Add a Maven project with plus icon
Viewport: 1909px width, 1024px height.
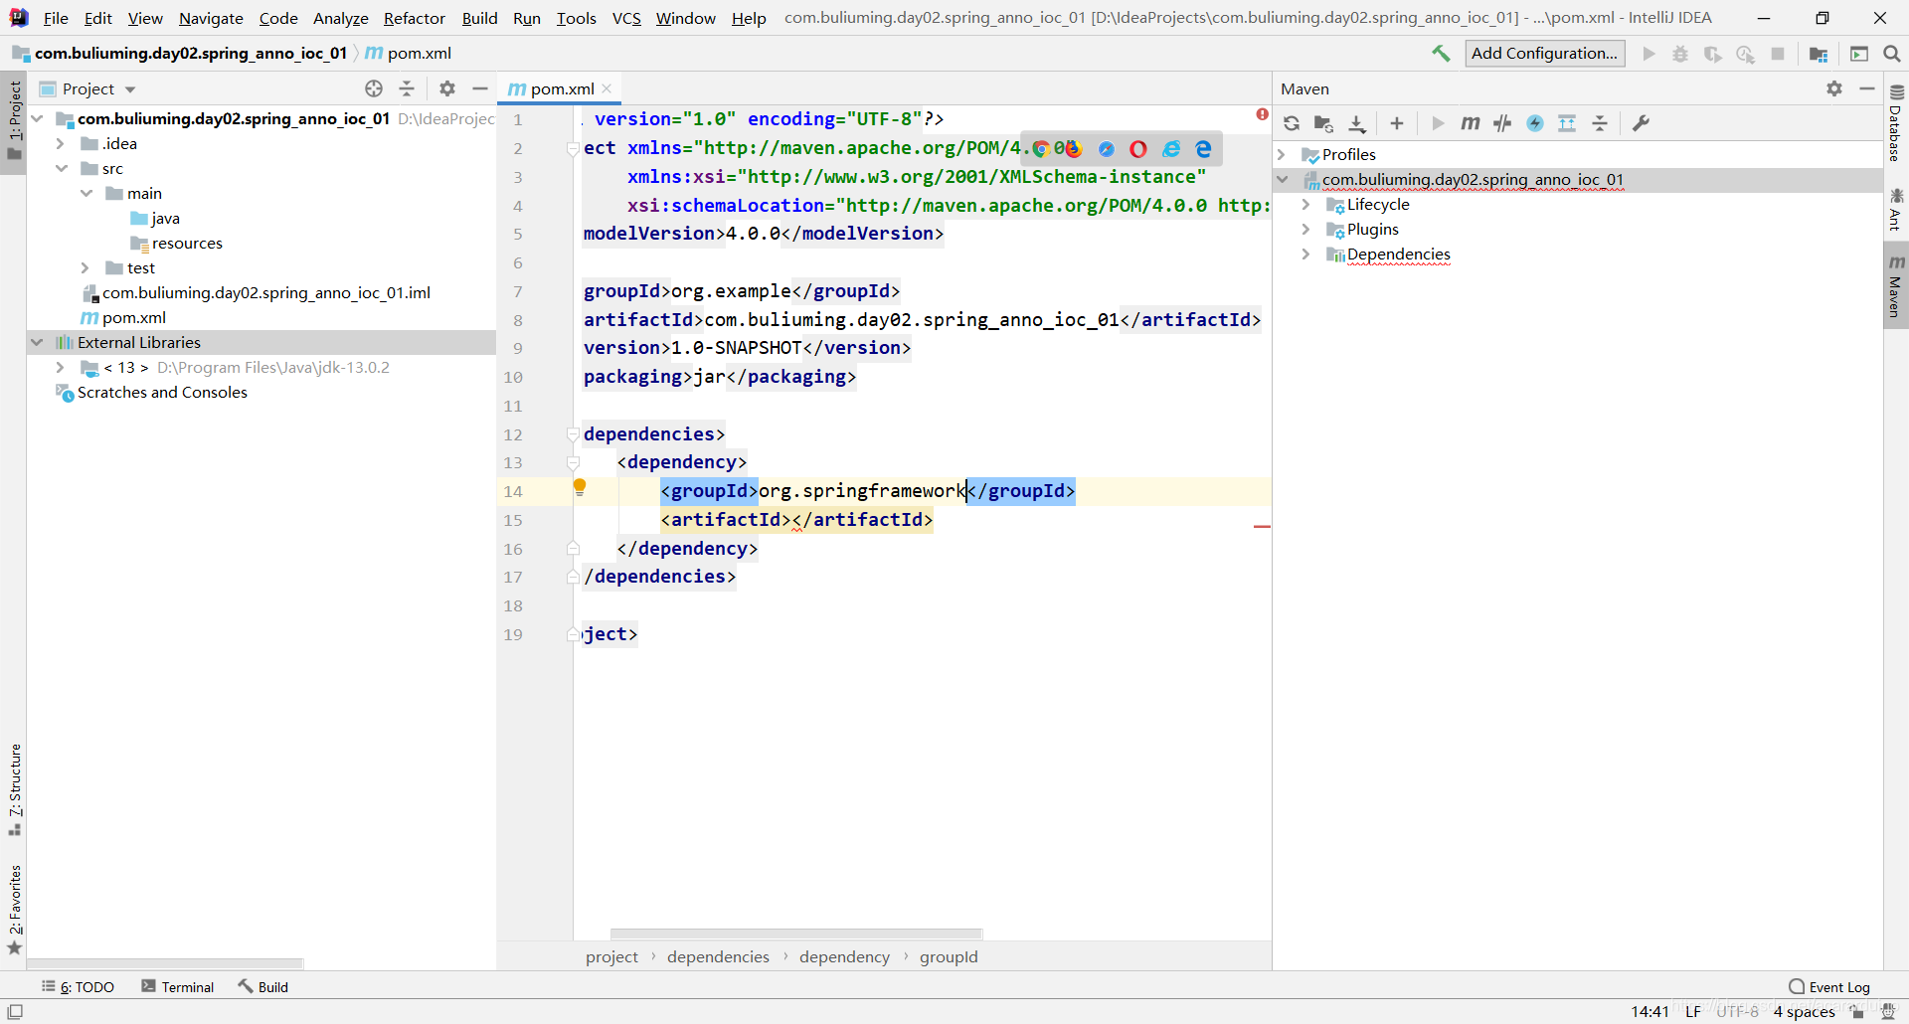(1397, 123)
